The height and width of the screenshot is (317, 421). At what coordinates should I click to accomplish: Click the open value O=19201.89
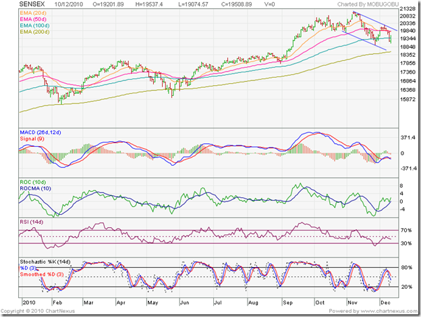(108, 4)
